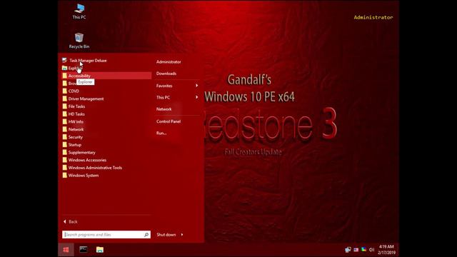Expand the Favorites submenu arrow
The width and height of the screenshot is (457, 257).
[197, 86]
